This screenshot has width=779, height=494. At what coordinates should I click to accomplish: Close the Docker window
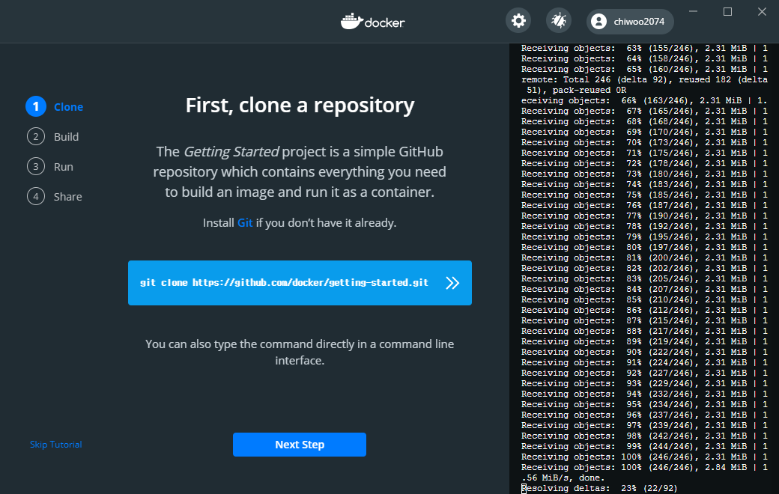(762, 11)
